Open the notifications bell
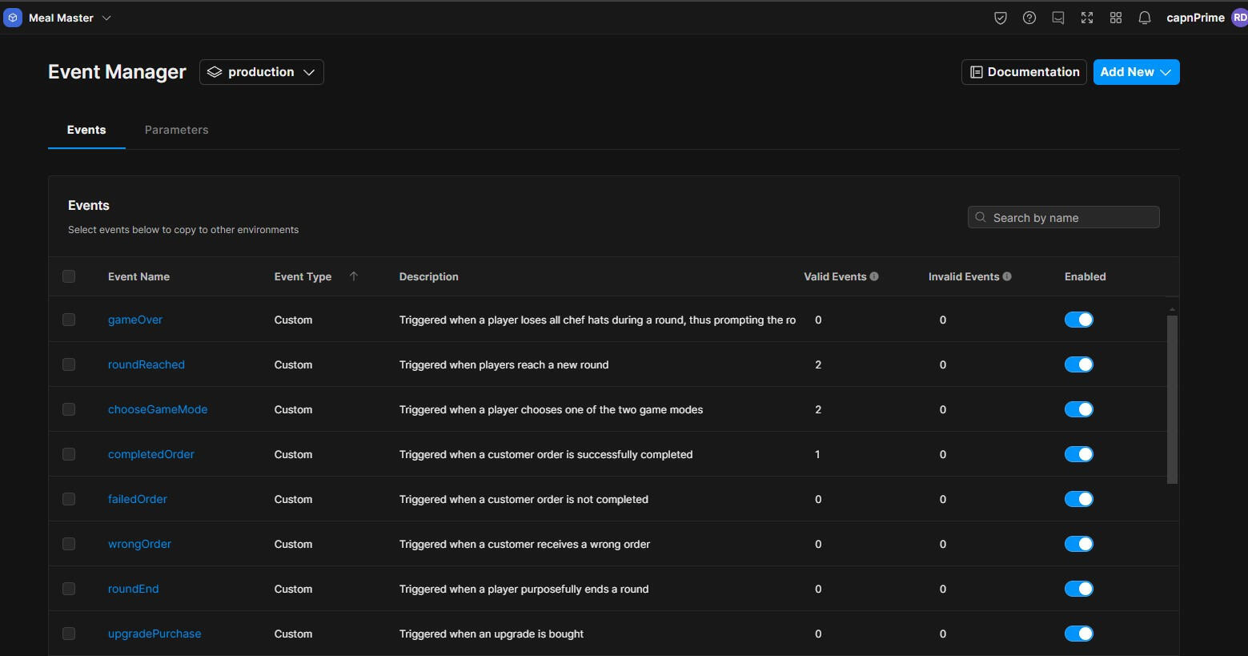This screenshot has height=656, width=1248. click(x=1145, y=18)
